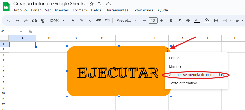Screen dimensions: 245x110
Task: Open the Extensiones menu
Action: click(143, 10)
